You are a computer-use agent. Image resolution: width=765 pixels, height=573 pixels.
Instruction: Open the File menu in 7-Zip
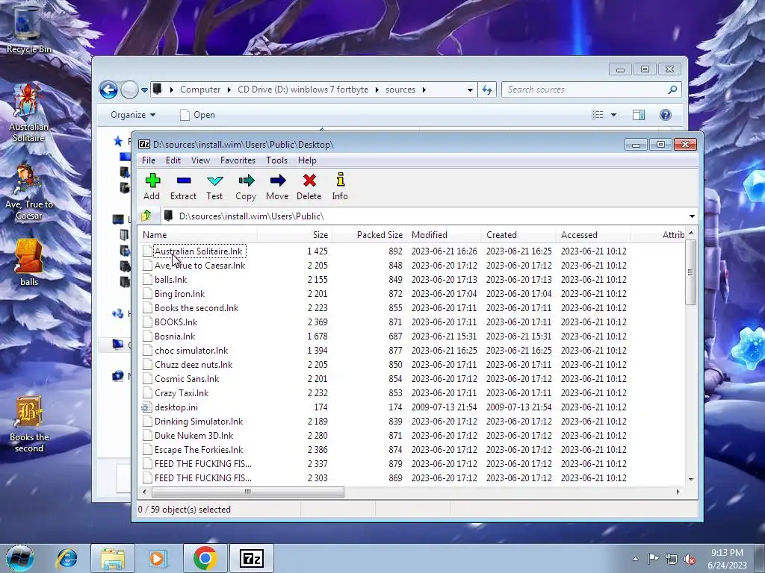(149, 160)
